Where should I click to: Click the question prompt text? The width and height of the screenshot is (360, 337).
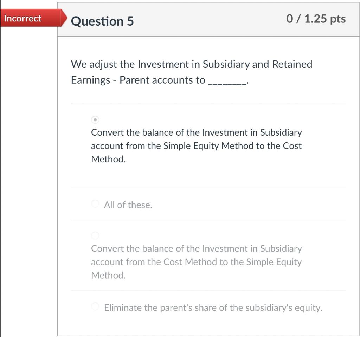tap(192, 72)
